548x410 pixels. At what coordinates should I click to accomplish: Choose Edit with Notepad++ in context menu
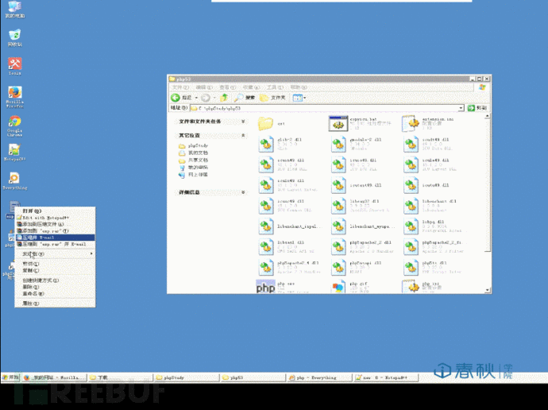click(x=55, y=218)
